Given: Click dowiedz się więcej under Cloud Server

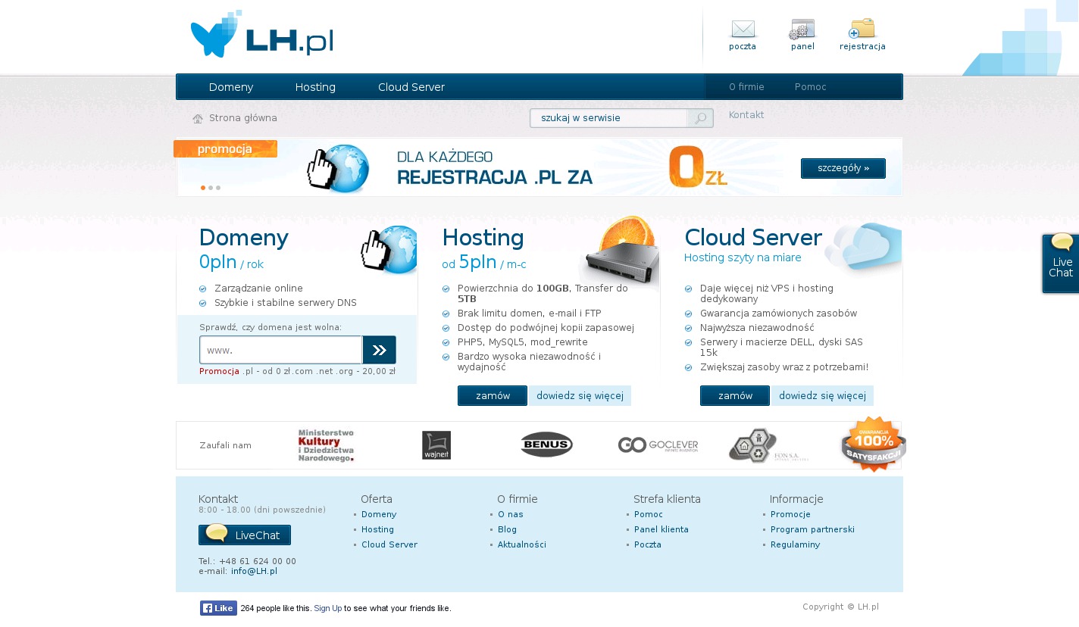Looking at the screenshot, I should [822, 396].
